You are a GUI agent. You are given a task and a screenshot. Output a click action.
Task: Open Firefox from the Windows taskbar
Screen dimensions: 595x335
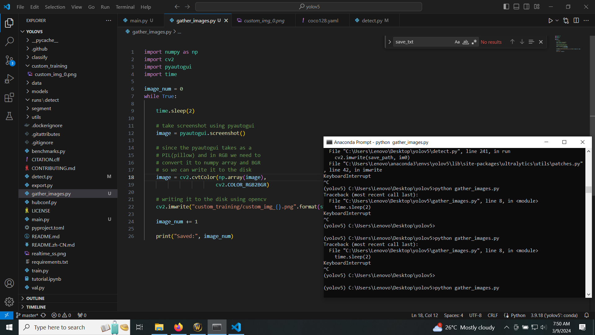(x=178, y=327)
